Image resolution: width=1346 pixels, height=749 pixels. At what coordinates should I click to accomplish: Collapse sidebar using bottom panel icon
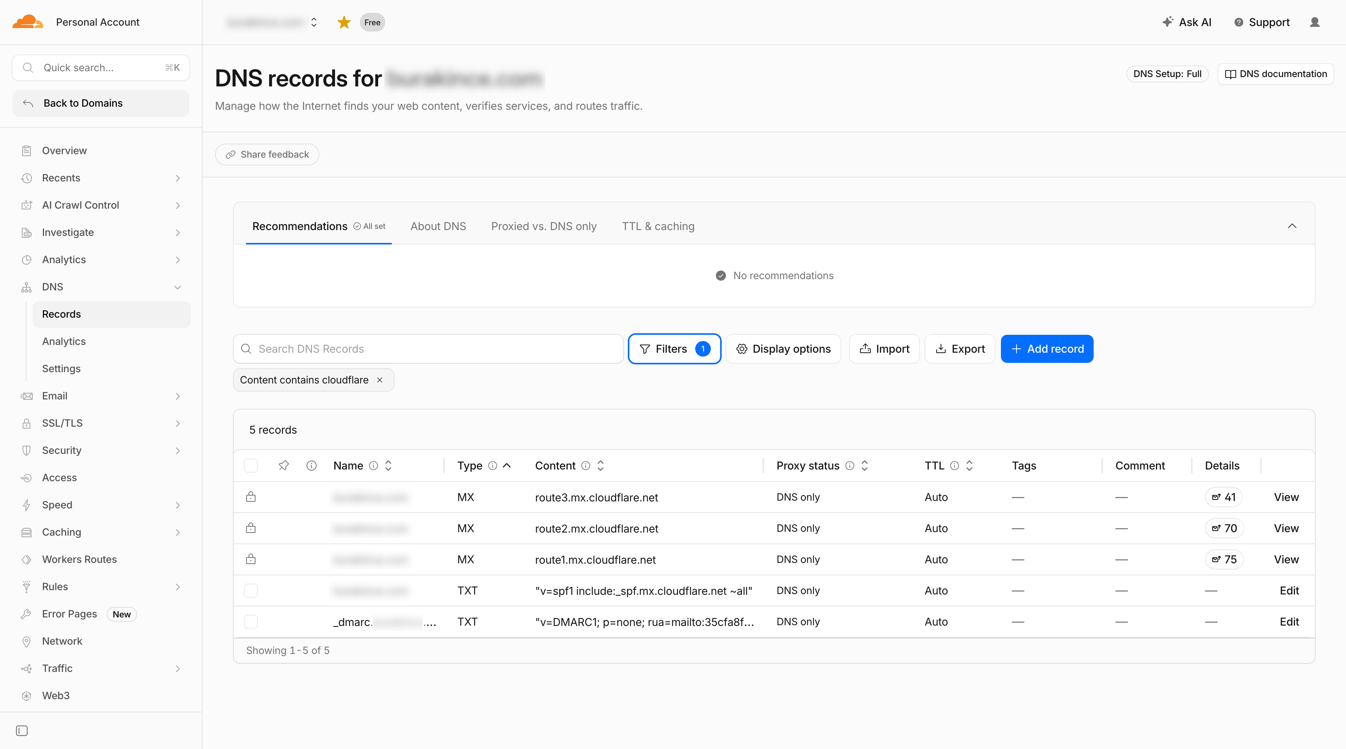pos(22,730)
